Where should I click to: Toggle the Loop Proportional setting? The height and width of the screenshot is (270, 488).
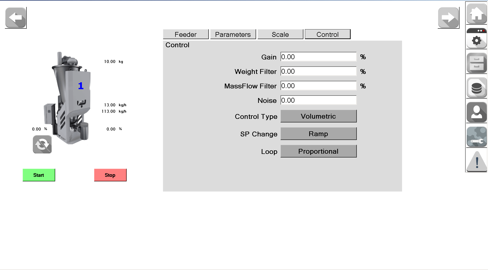(318, 151)
